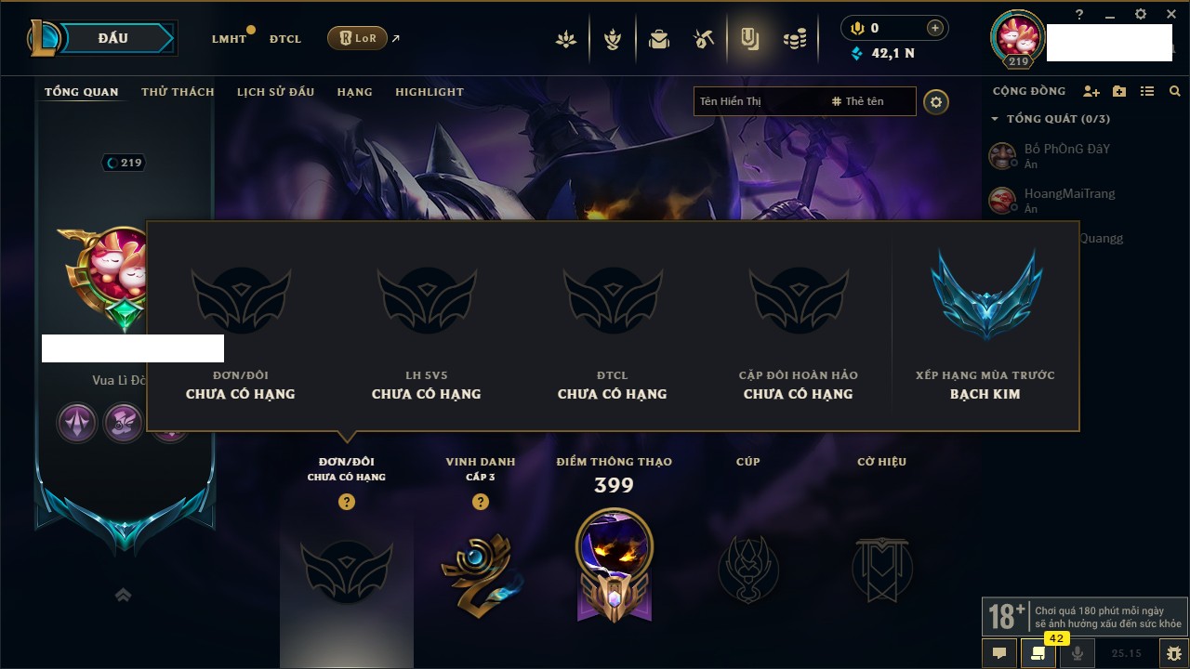Click the ĐẤU play button

pos(113,38)
